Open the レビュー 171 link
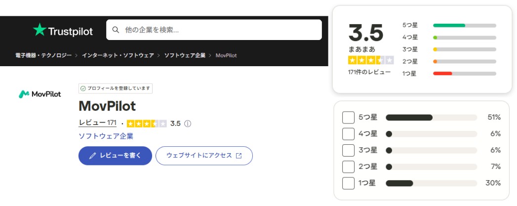This screenshot has height=206, width=517. pos(98,123)
